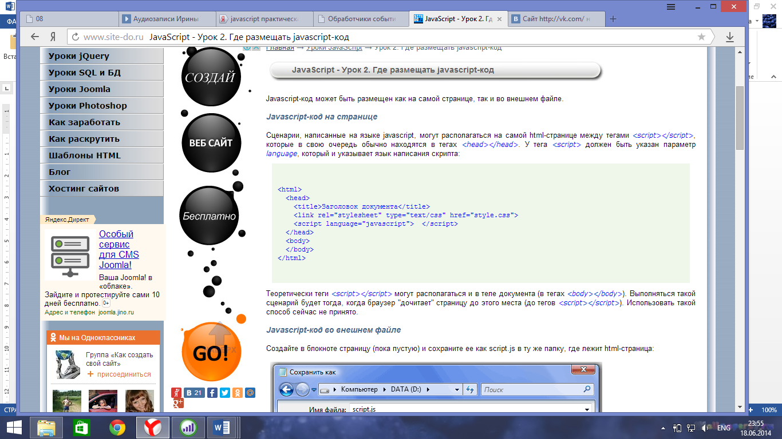Share the page on Twitter

[224, 393]
